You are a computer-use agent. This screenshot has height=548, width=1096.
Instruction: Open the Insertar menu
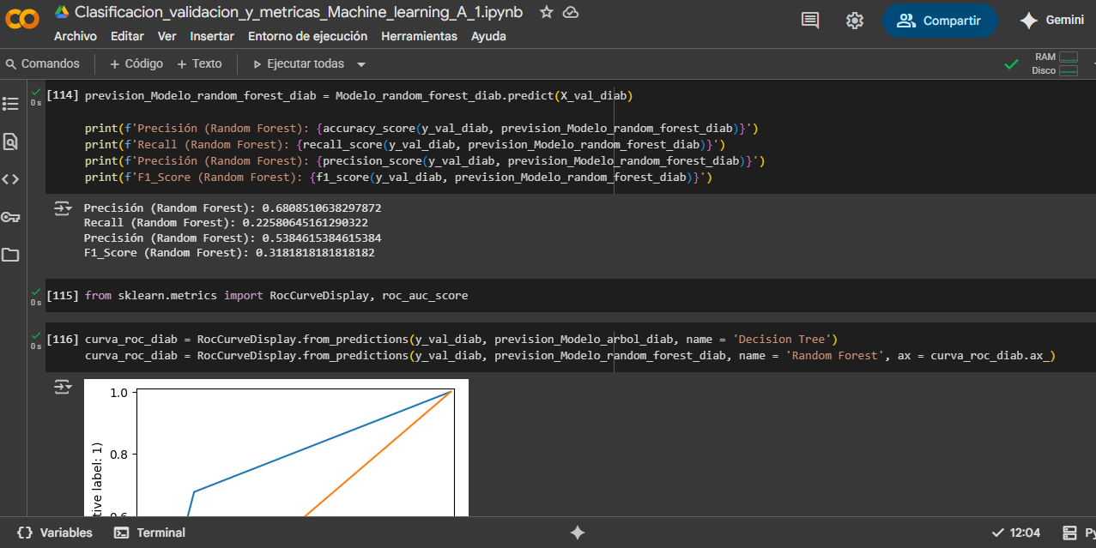coord(212,36)
